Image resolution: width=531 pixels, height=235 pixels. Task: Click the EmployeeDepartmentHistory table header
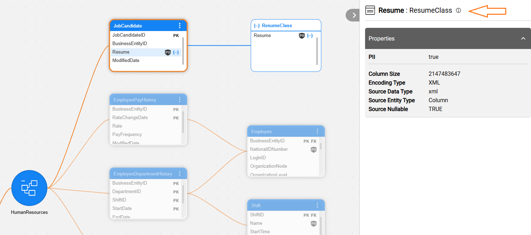pyautogui.click(x=148, y=174)
